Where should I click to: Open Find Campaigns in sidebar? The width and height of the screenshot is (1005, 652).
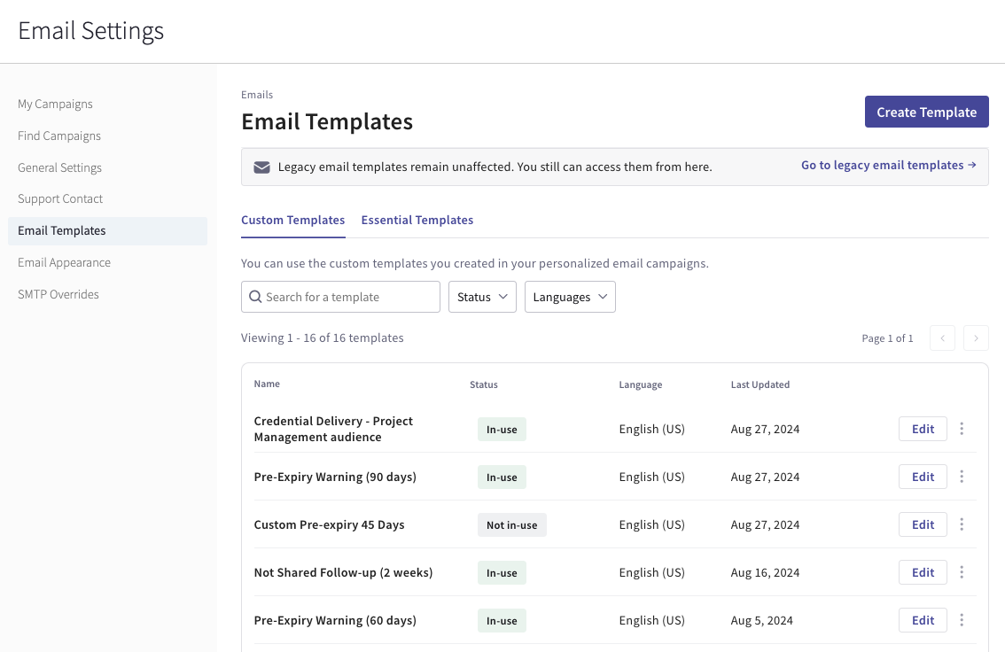pos(59,136)
